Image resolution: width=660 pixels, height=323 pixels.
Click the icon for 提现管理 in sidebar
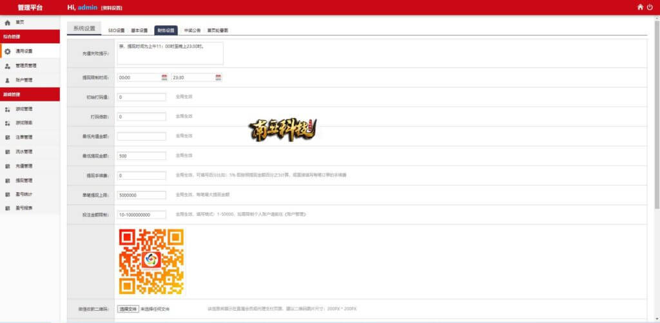click(7, 181)
